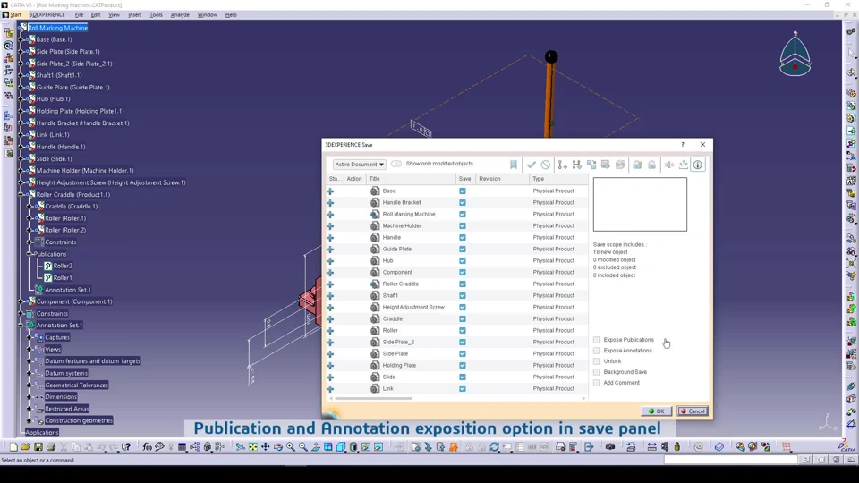Click the New document icon in bottom toolbar

point(13,447)
